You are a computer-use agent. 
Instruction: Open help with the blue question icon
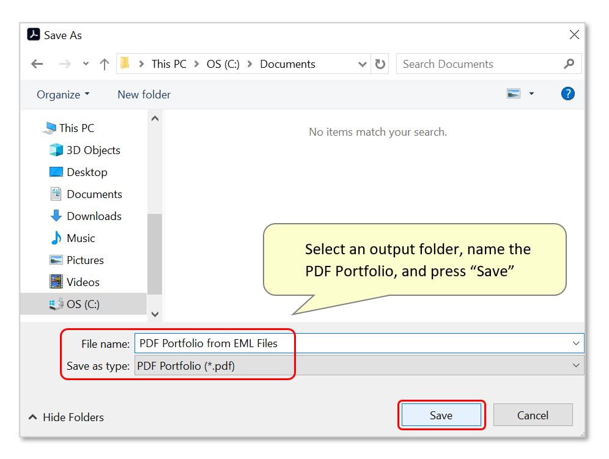pyautogui.click(x=568, y=94)
